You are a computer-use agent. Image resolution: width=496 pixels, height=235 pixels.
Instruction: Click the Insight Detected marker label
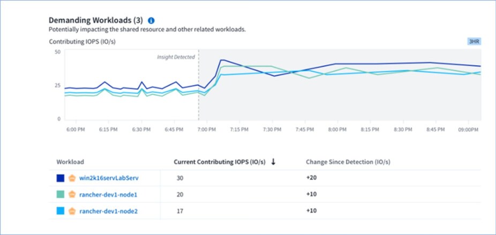[176, 57]
